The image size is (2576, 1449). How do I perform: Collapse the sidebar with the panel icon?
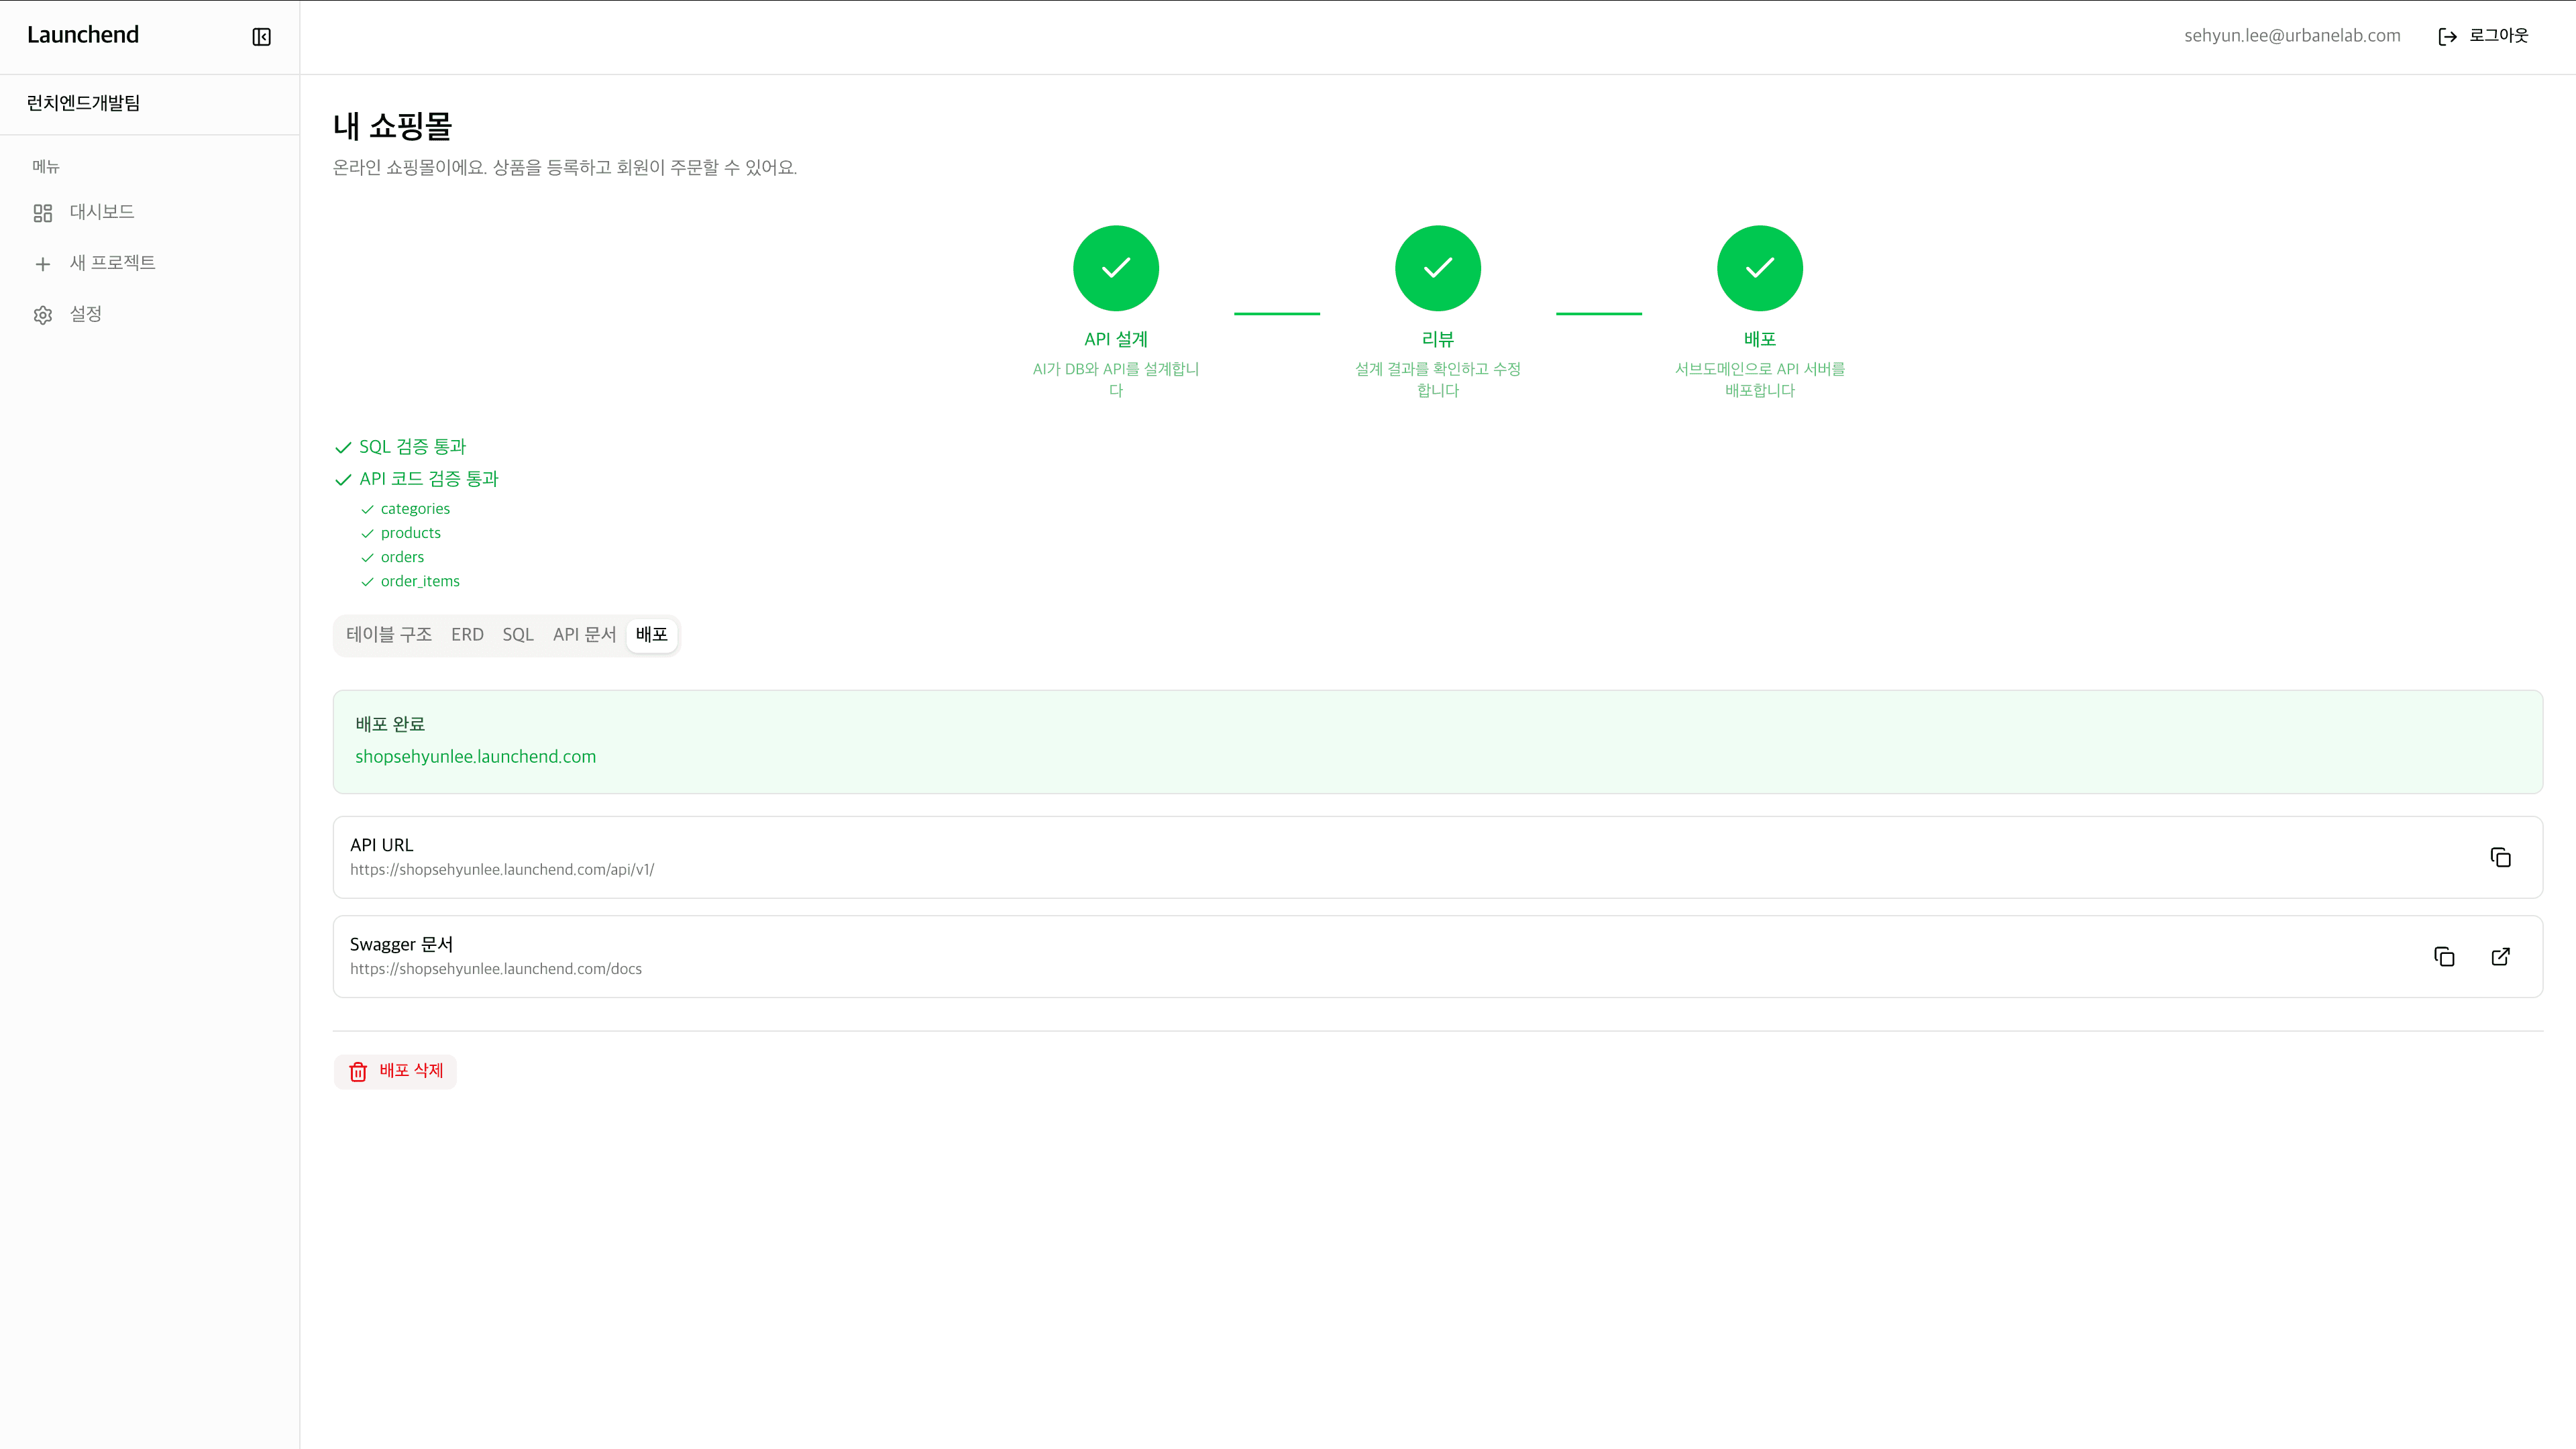coord(261,37)
